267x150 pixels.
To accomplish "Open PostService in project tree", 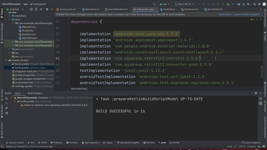I will coord(27,34).
